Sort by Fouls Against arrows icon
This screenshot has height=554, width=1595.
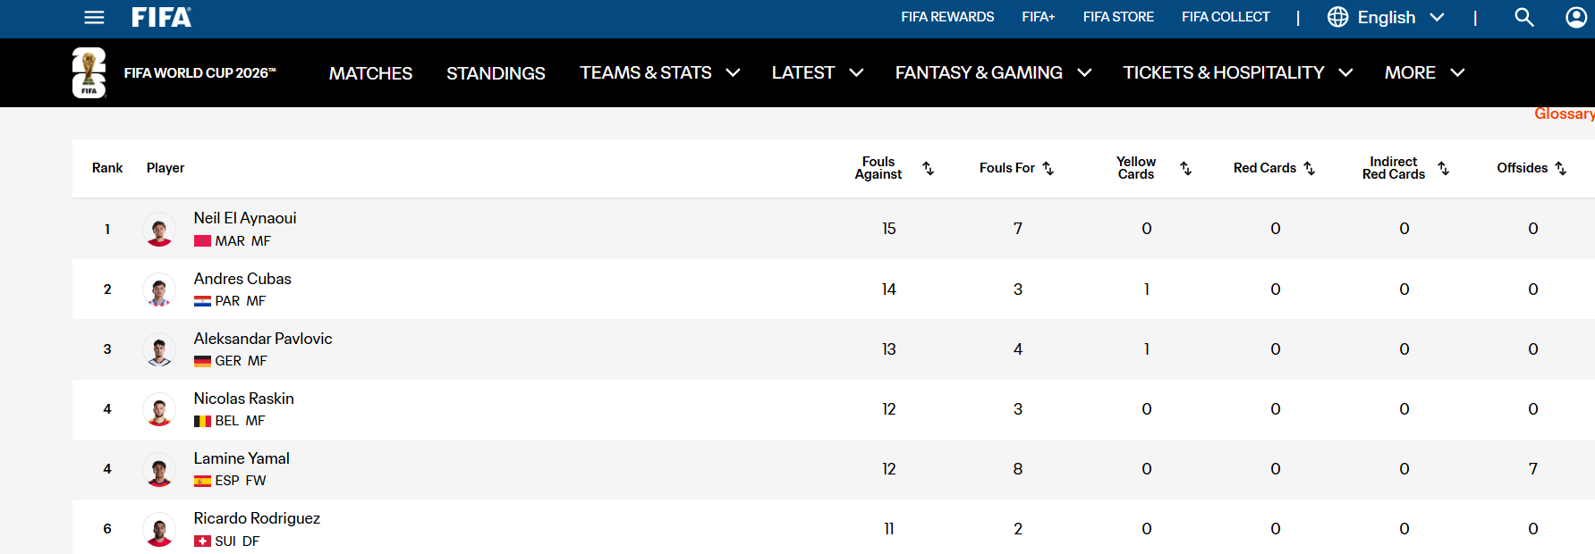coord(929,168)
